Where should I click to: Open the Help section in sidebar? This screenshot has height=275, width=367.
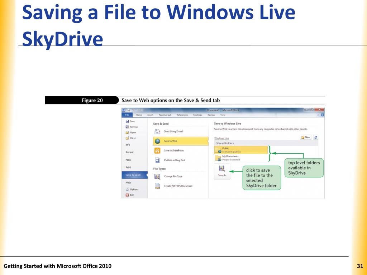[128, 182]
